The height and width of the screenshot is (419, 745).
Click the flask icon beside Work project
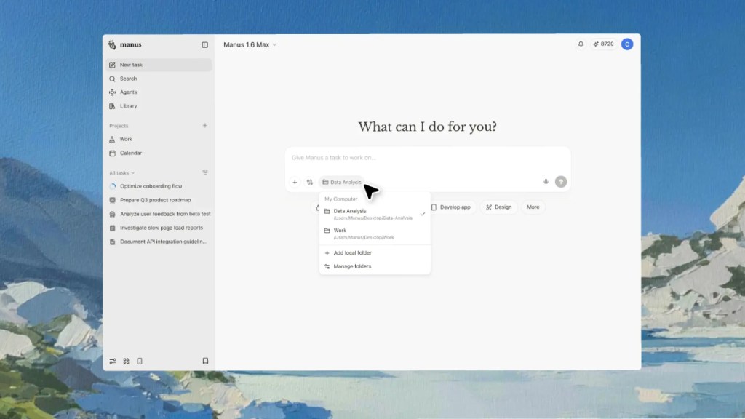112,139
